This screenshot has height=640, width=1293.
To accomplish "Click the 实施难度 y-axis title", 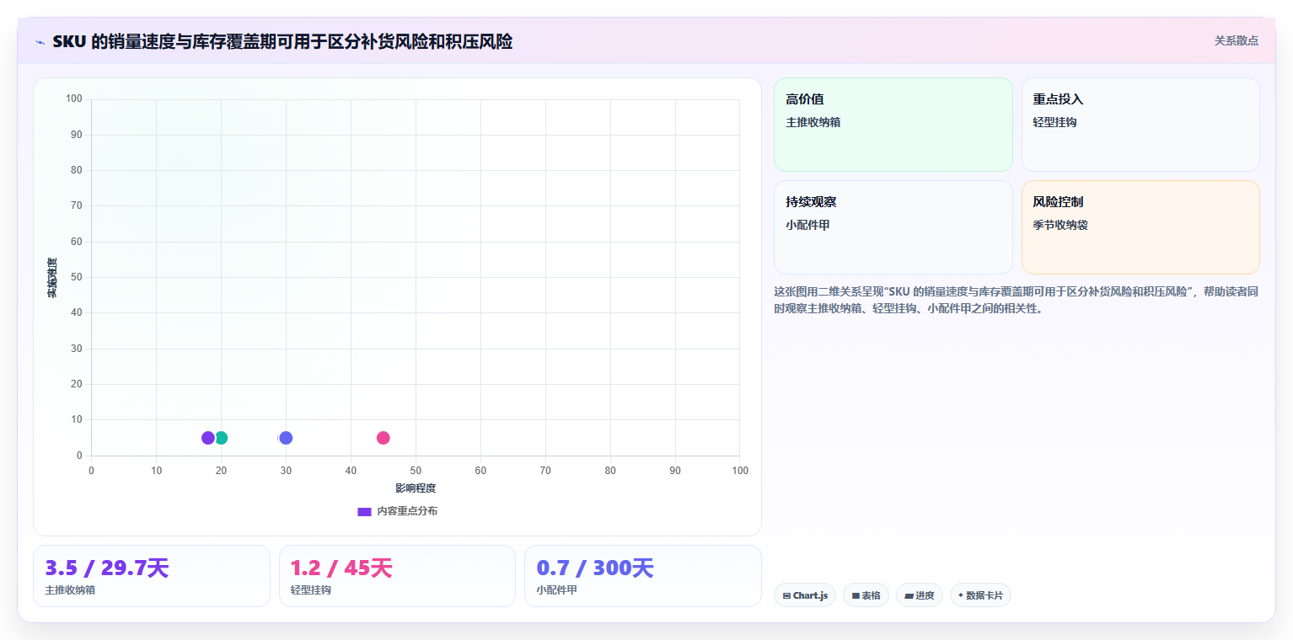I will pyautogui.click(x=52, y=278).
